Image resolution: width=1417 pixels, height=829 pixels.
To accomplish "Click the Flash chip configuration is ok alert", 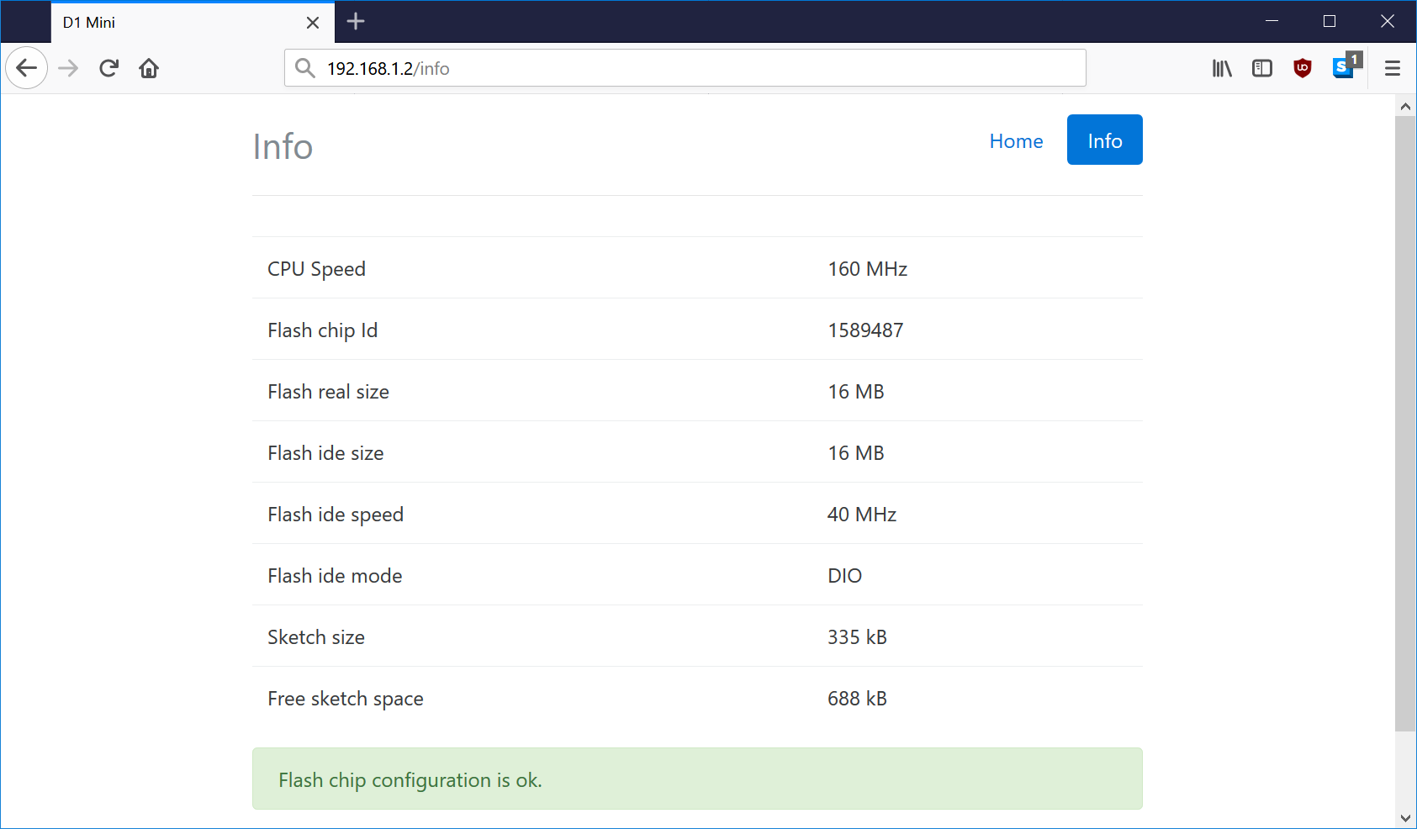I will click(697, 779).
